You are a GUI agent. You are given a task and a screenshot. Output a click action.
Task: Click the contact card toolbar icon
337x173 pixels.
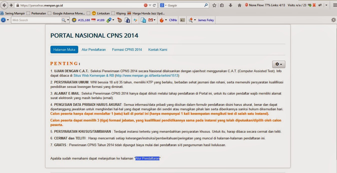[x=183, y=20]
